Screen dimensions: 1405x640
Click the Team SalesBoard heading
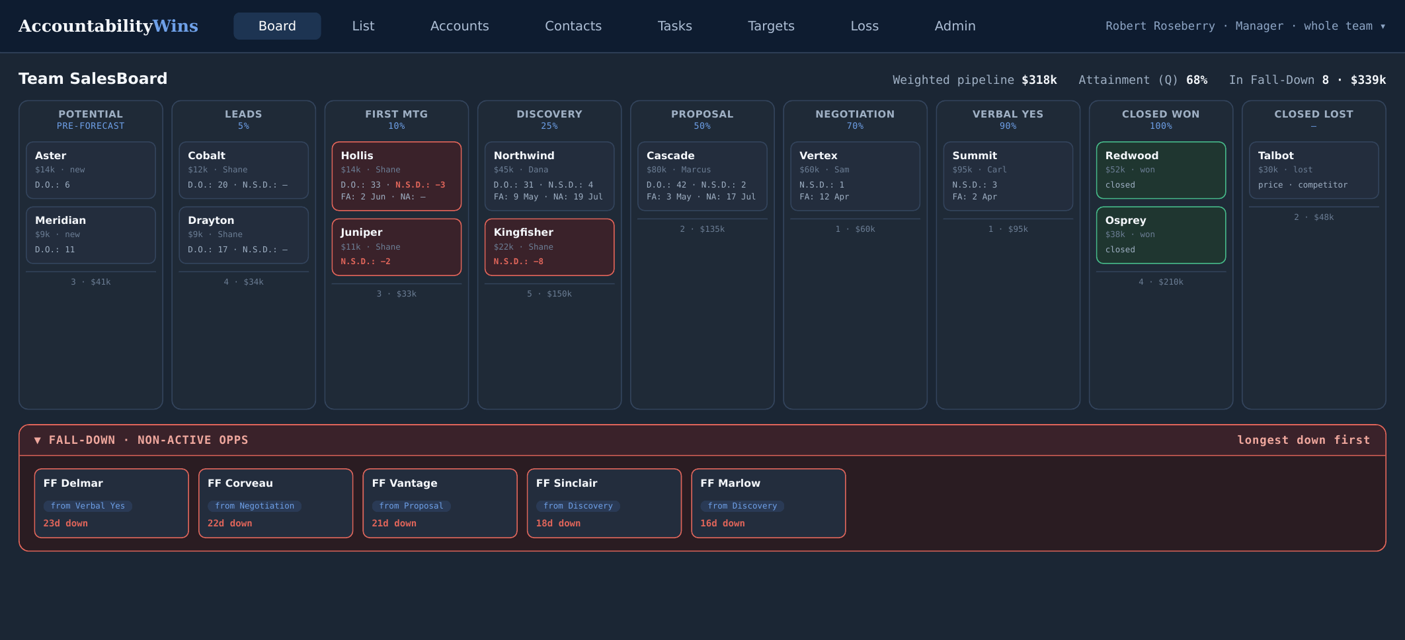[93, 79]
